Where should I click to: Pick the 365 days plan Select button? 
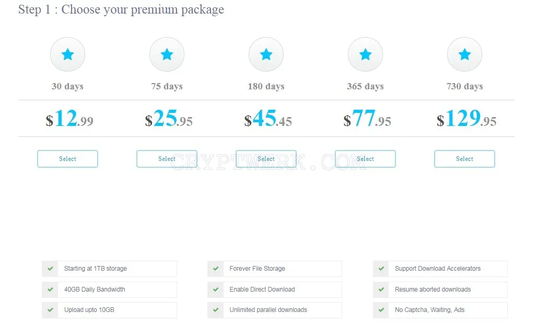pos(366,159)
